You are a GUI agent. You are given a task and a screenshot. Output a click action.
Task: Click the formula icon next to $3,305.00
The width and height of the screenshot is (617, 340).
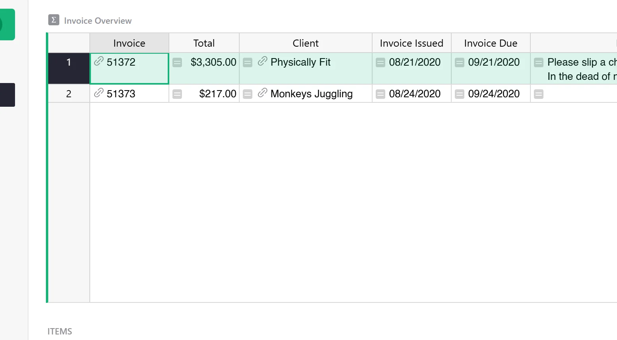tap(177, 62)
